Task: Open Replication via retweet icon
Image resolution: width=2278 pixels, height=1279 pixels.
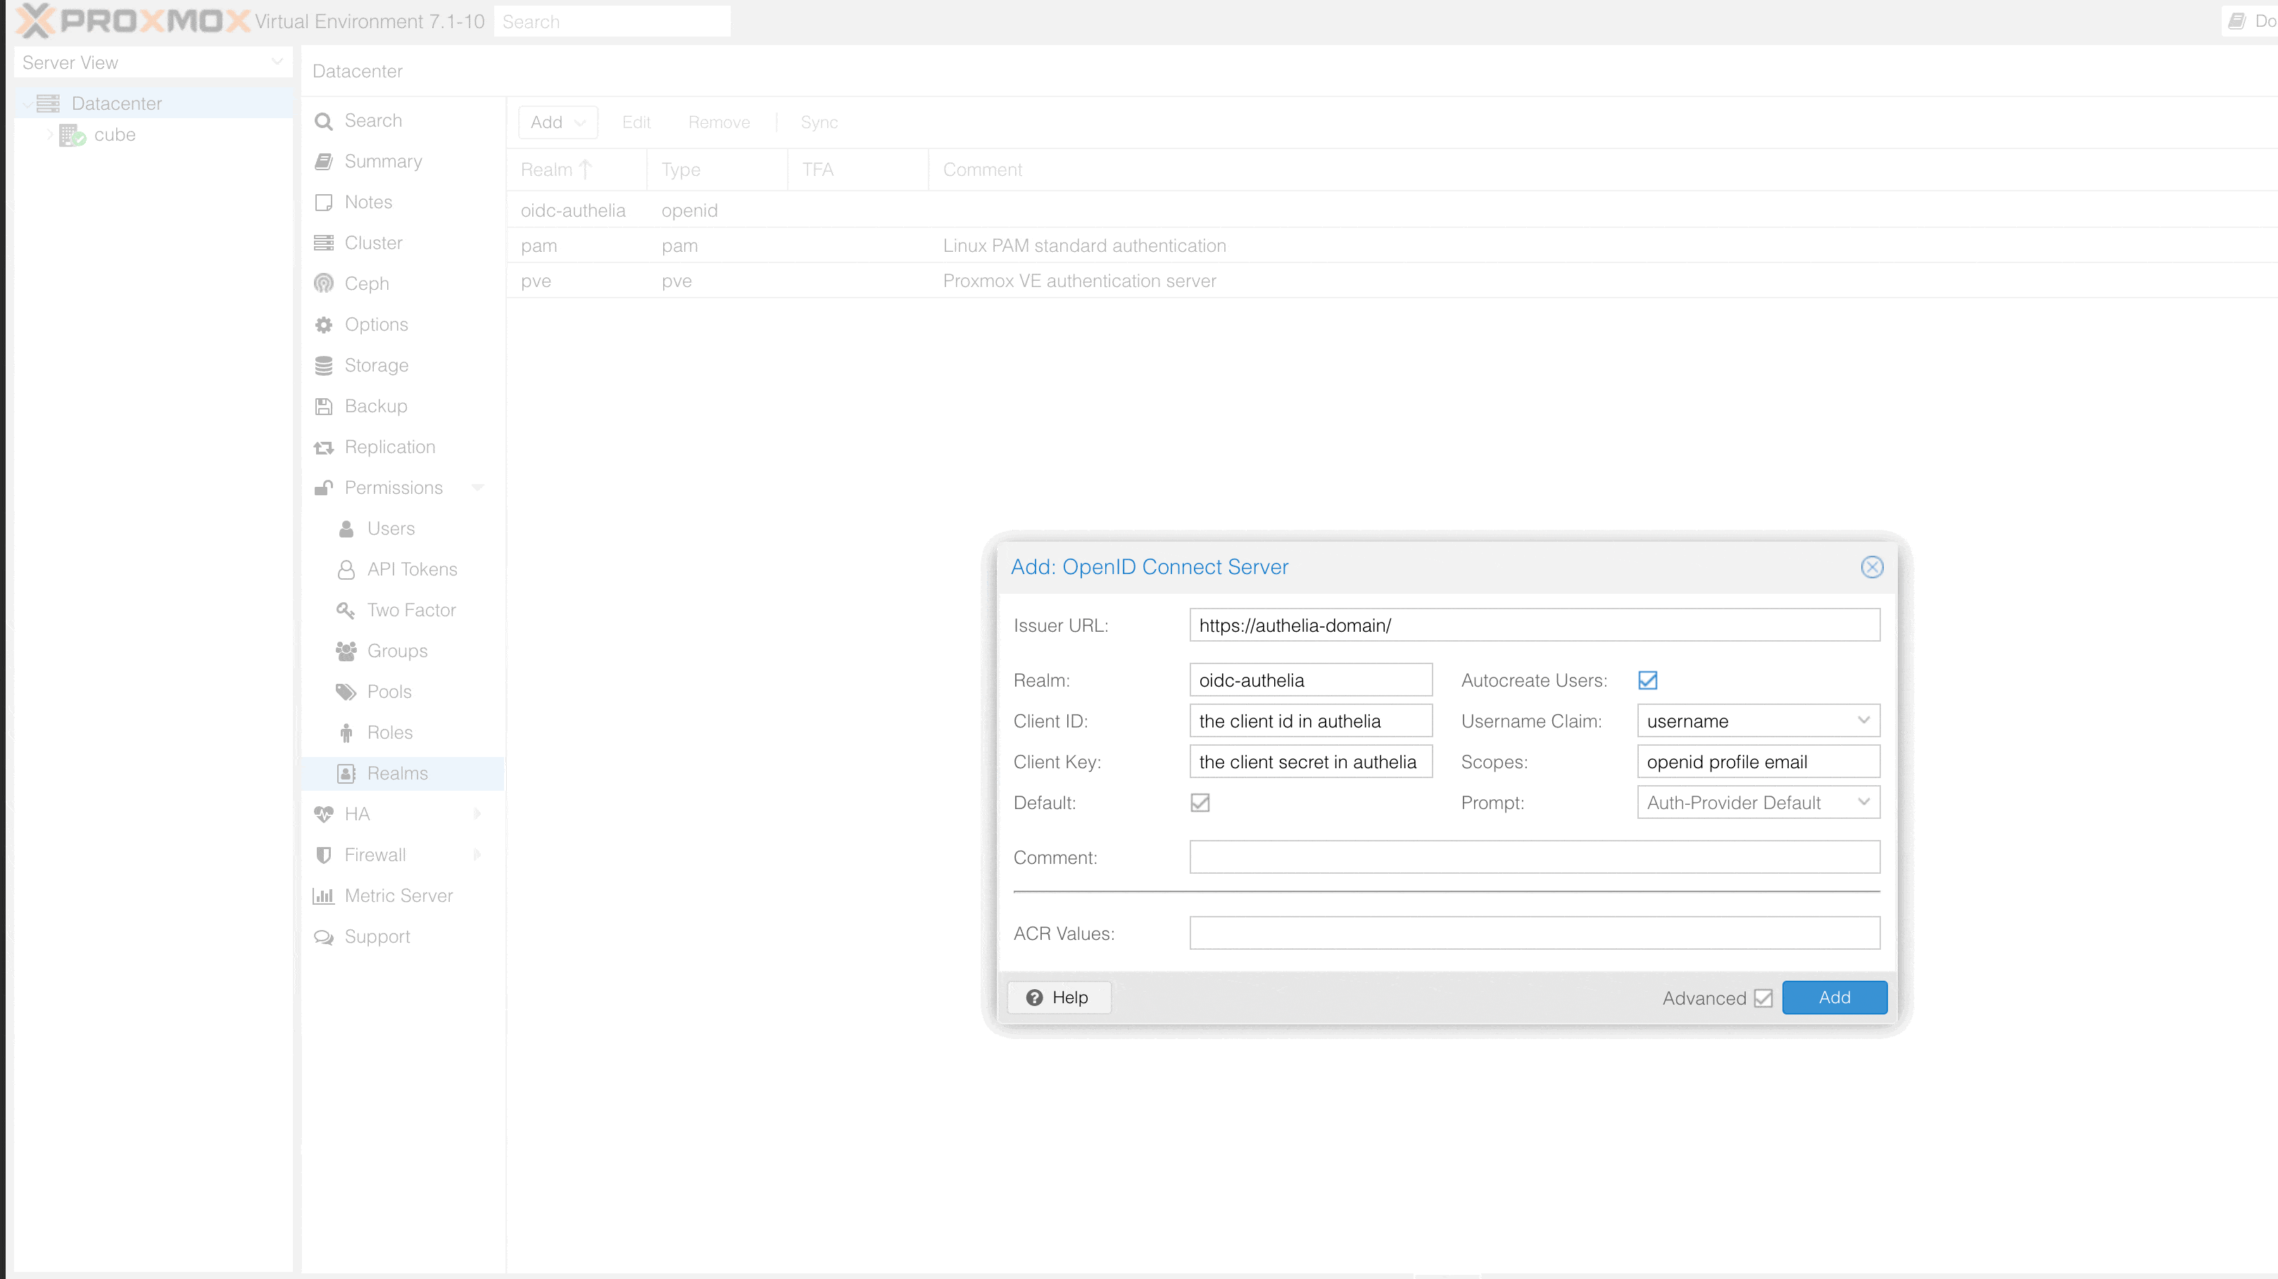Action: 324,447
